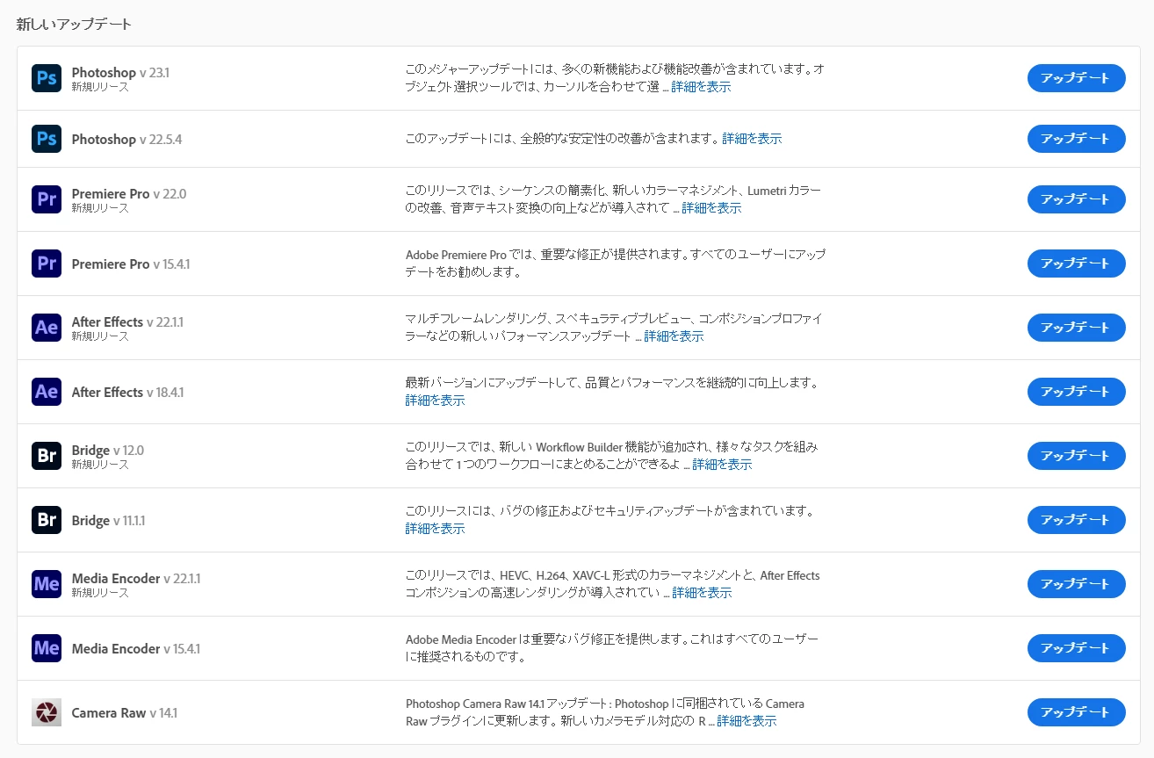Viewport: 1154px width, 758px height.
Task: Click the Photoshop v 22.5.4 icon
Action: (x=47, y=139)
